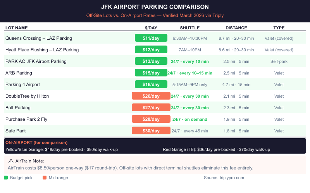Click the LOT NAME column header
Screen dimensions: 310x193
tap(16, 28)
